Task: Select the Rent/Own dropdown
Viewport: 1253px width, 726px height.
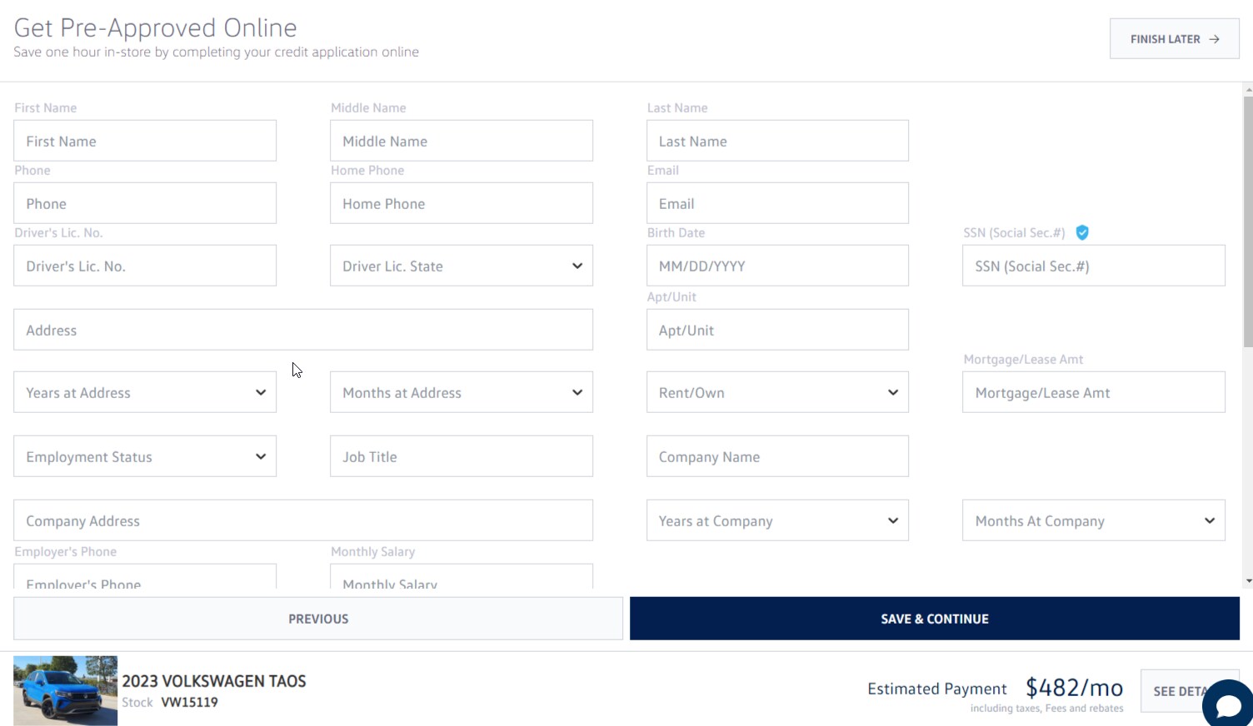Action: [x=777, y=393]
